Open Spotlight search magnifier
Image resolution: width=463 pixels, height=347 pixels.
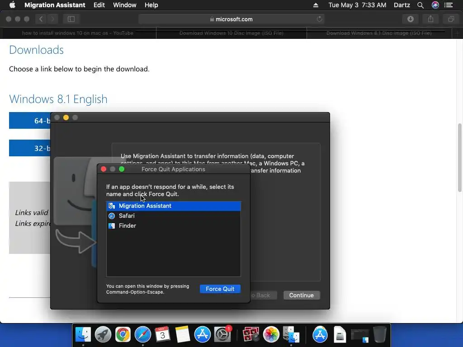click(420, 5)
